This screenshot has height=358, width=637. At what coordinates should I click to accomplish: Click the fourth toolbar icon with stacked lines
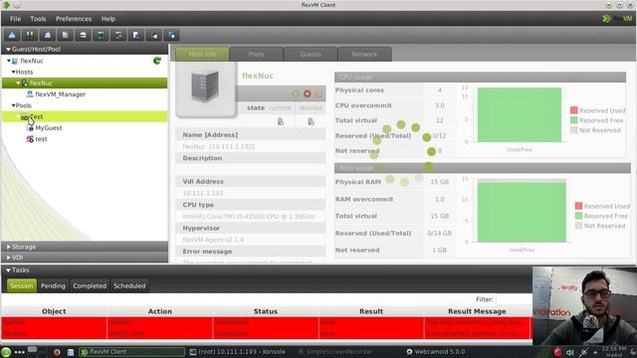click(x=65, y=35)
